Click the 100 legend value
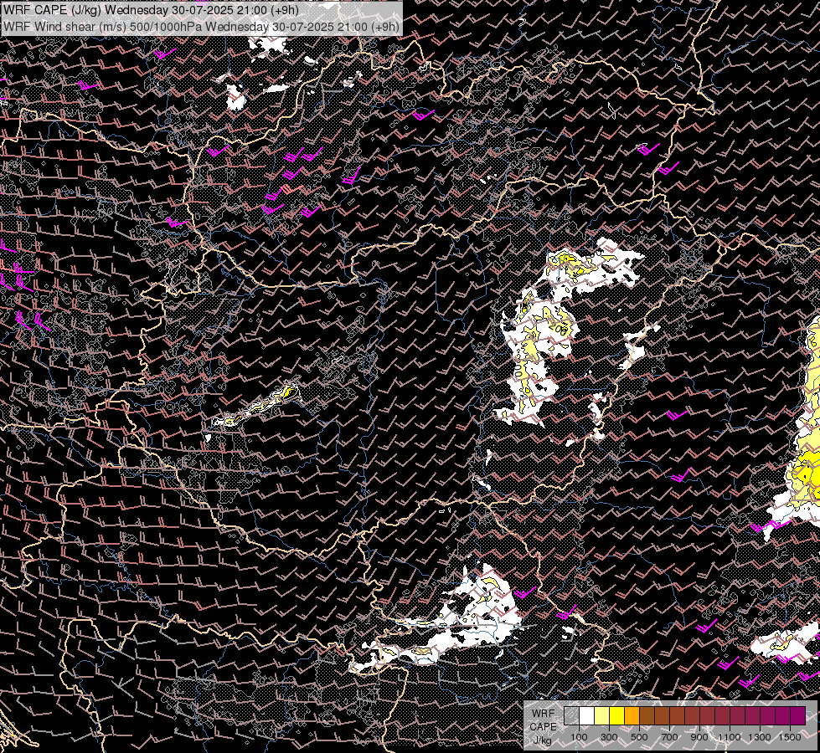Image resolution: width=820 pixels, height=753 pixels. tap(579, 737)
